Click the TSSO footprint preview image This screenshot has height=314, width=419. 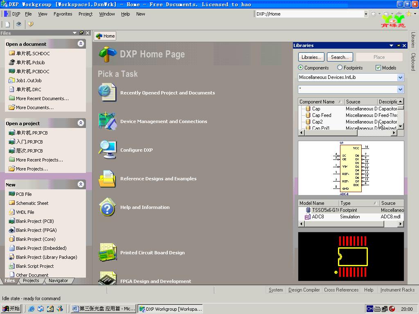[x=351, y=256]
